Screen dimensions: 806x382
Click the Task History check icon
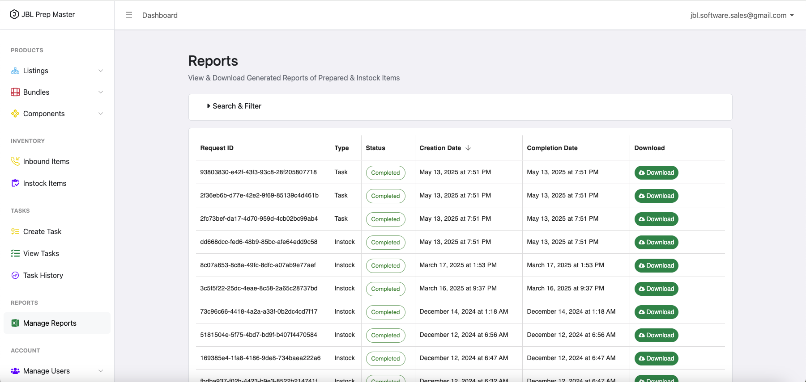(15, 275)
